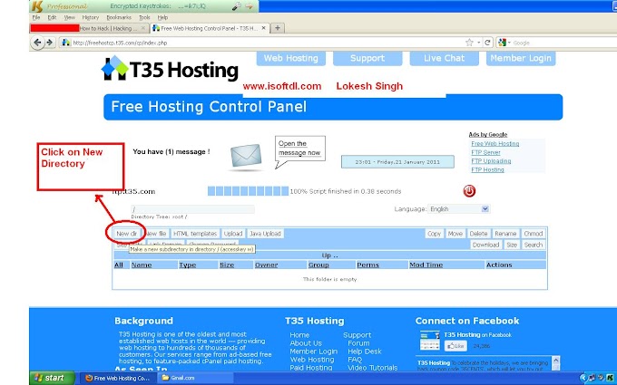Screen dimensions: 617x385
Task: Click the Facebook feed scrollbar up arrow
Action: coord(555,360)
